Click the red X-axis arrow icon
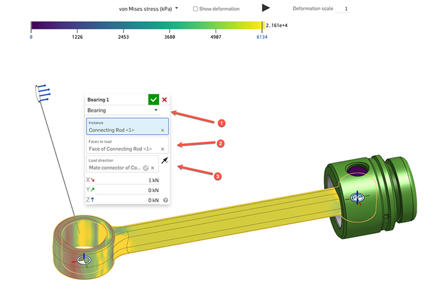 [x=92, y=180]
